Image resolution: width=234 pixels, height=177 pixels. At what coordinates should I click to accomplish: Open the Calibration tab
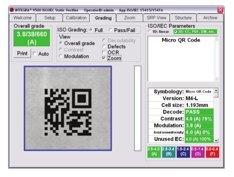click(76, 18)
